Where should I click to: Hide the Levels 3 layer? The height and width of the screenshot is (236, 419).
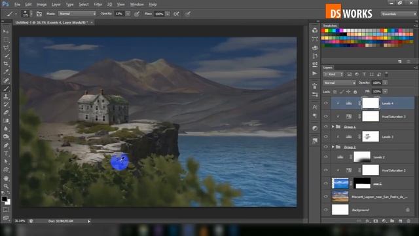pos(326,137)
